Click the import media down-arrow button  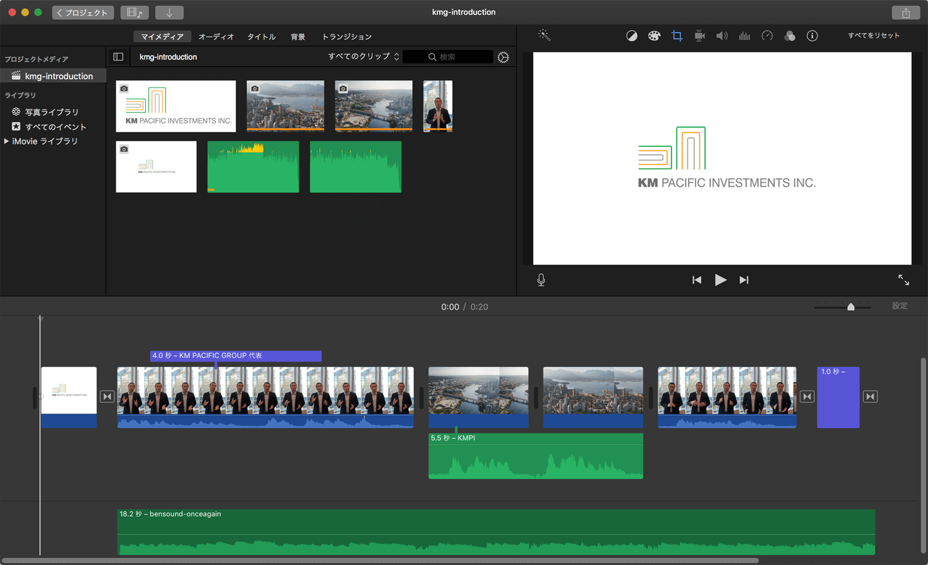tap(169, 12)
